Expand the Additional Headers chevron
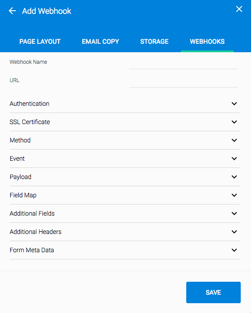This screenshot has height=313, width=251. (234, 232)
